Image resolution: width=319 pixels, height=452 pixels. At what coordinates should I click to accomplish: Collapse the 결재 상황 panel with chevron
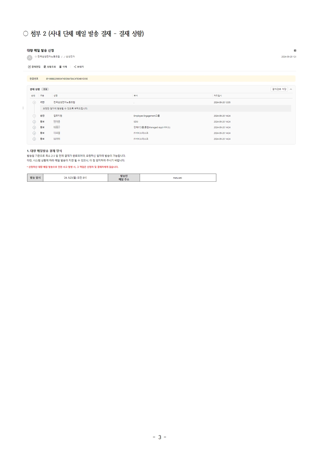(x=291, y=89)
